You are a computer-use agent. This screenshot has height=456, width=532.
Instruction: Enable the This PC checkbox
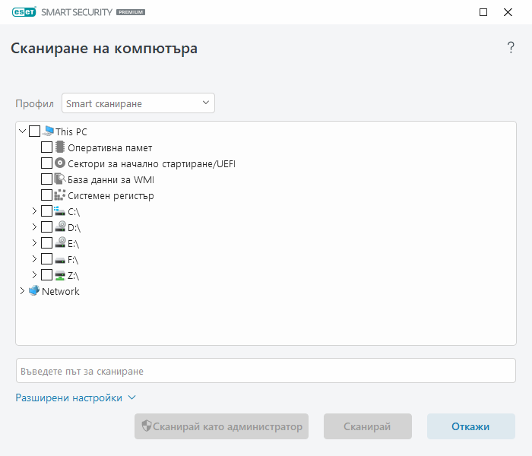tap(35, 131)
